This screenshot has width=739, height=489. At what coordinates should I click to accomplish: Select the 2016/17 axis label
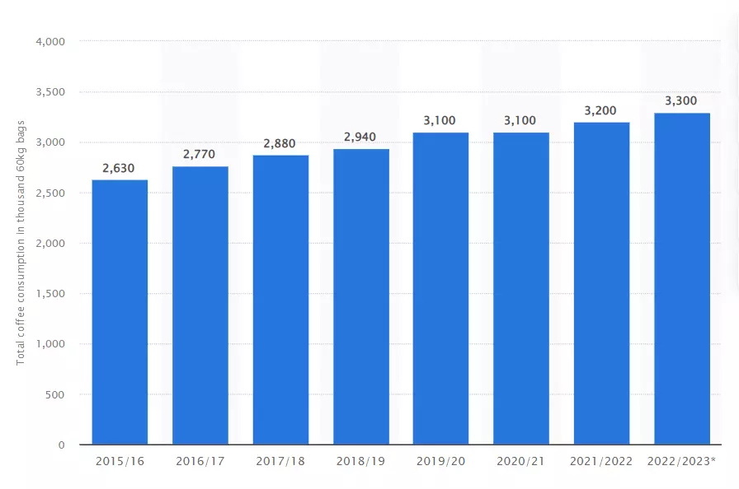point(200,461)
